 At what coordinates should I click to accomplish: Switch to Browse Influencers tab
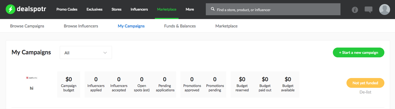click(81, 26)
